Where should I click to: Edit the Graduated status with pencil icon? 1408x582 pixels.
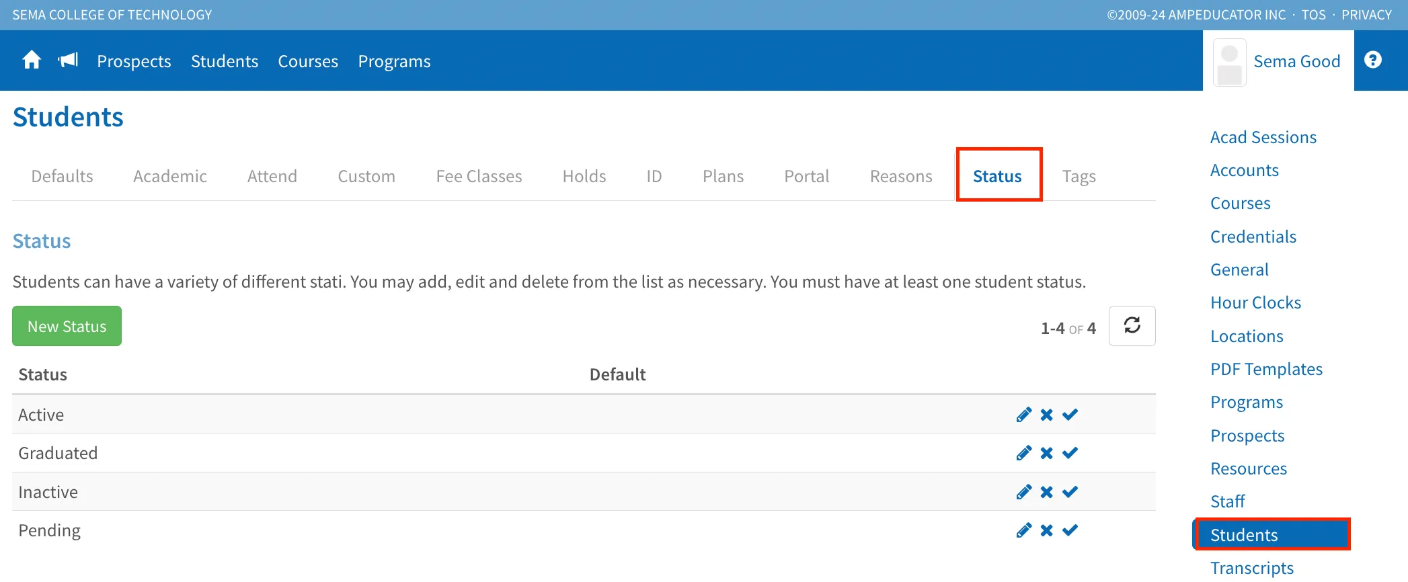1024,453
